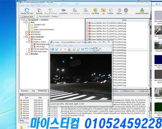
Task: Select the $ROOT00007 tree item
Action: pos(36,32)
